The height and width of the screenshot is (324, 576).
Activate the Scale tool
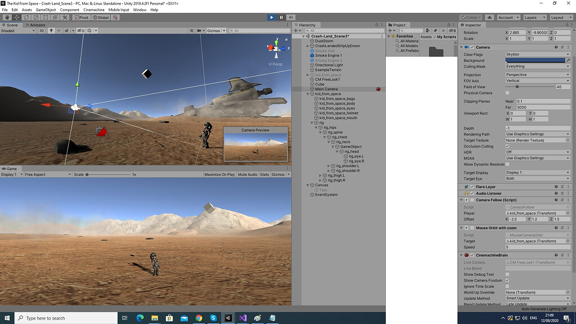[x=35, y=17]
